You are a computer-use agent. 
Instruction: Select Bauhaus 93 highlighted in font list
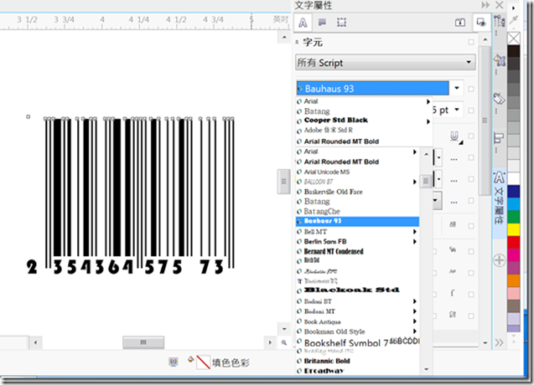point(357,222)
